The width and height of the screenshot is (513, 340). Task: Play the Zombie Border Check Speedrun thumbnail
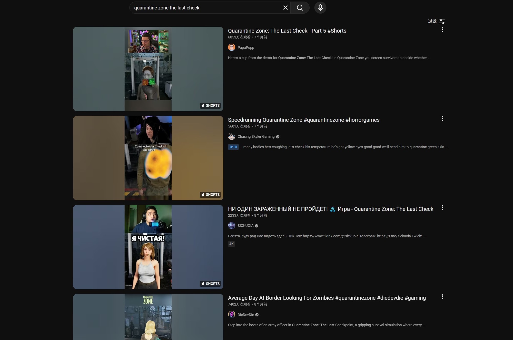[148, 158]
